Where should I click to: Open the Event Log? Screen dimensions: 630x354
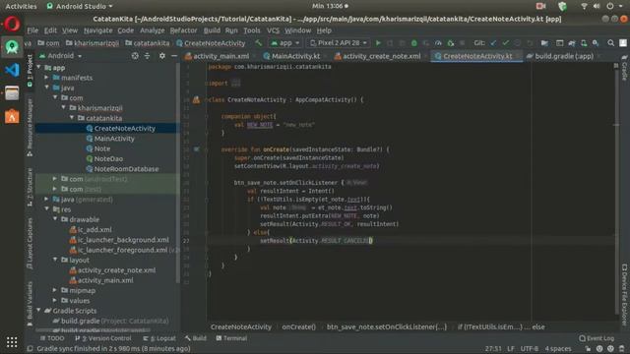tap(597, 338)
